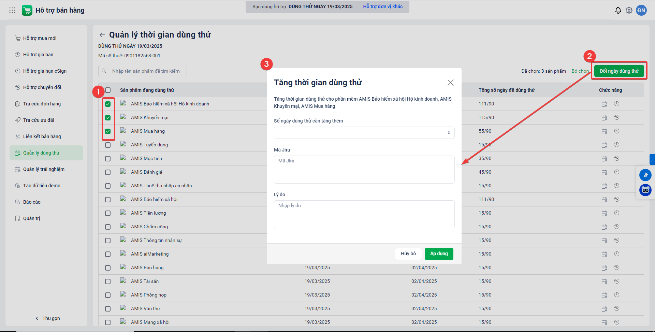Click the Hỗ trợ bán hàng app logo

(x=27, y=10)
